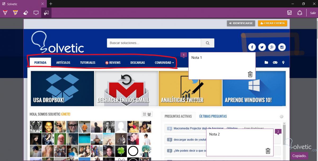
Task: Click note marker number 1
Action: tap(184, 55)
